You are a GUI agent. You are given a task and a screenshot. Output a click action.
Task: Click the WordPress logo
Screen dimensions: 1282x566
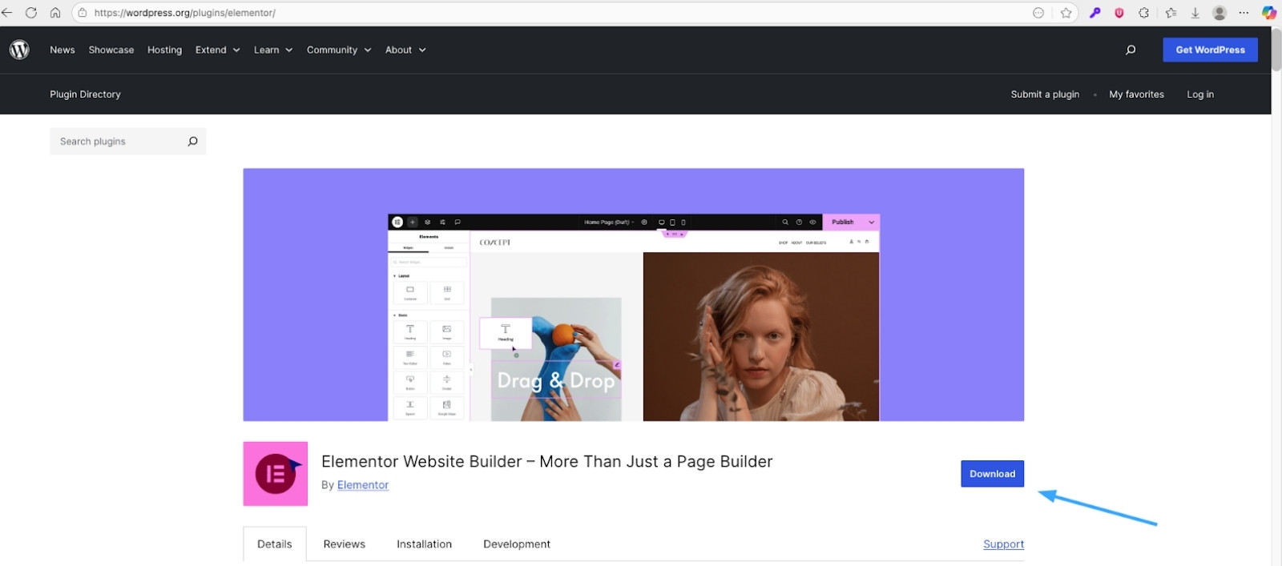(19, 50)
